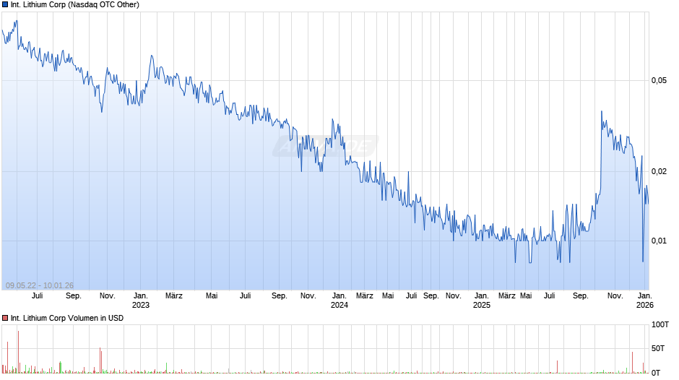The image size is (679, 380).
Task: Click the 0T volume axis label
Action: pos(656,373)
